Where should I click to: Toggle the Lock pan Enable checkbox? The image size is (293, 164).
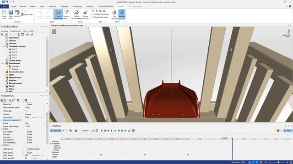26,134
